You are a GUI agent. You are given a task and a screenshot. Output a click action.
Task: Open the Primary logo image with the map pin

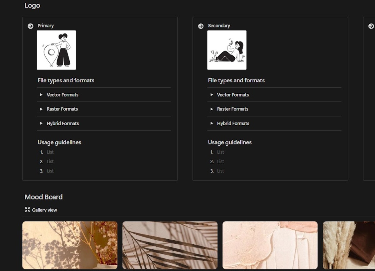coord(56,50)
